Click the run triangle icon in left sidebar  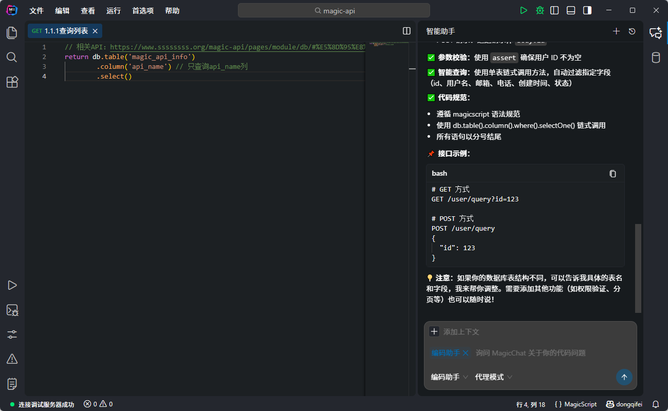tap(12, 285)
